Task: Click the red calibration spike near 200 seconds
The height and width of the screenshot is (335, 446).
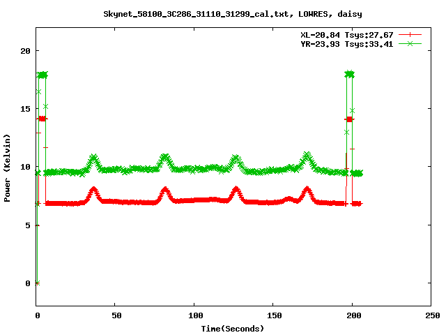Action: (349, 119)
